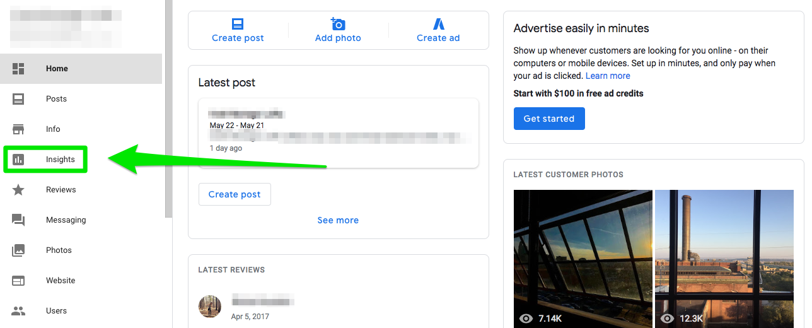
Task: Open the customer photo with 7.14K views
Action: [583, 259]
